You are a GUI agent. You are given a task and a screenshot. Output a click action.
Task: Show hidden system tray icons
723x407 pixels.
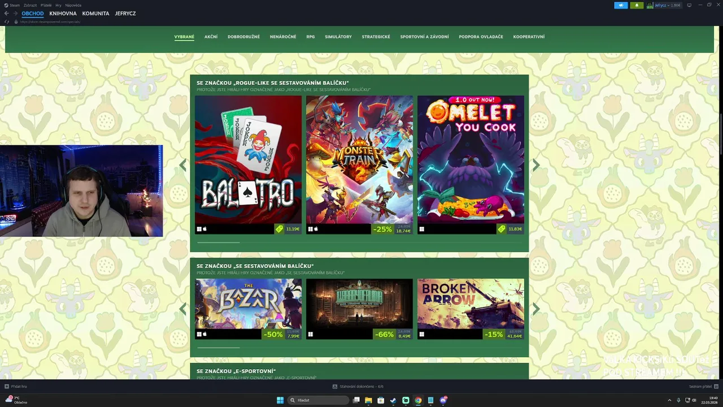(x=670, y=400)
